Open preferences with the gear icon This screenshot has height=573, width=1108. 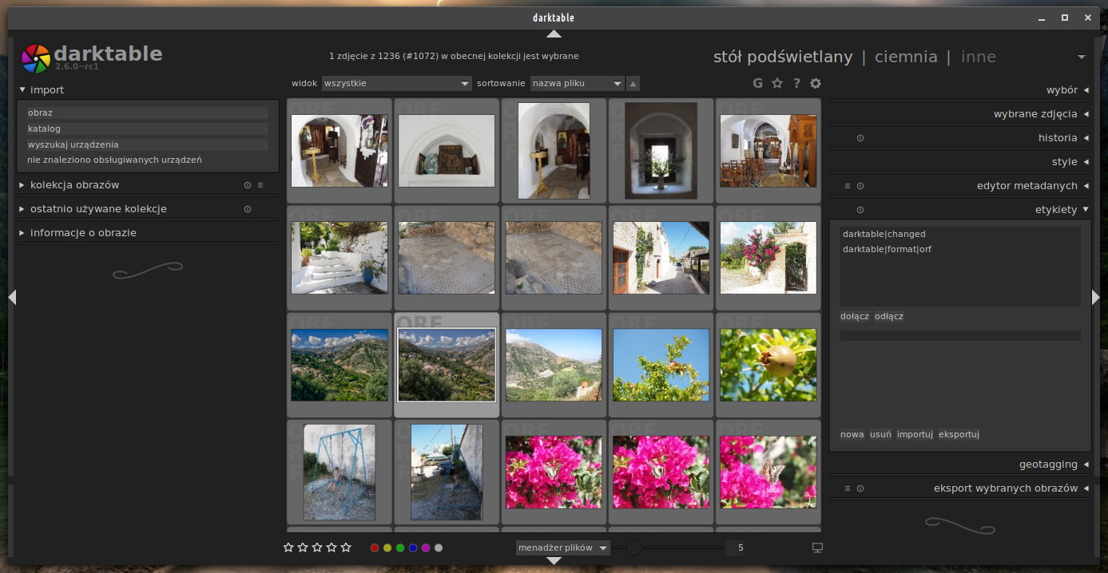coord(816,83)
